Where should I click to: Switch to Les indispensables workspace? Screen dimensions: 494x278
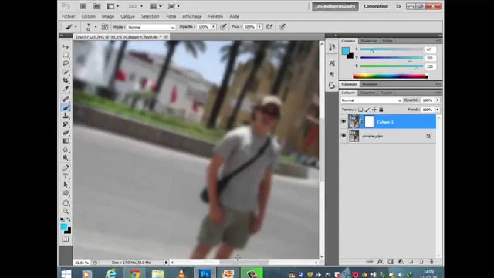(x=335, y=7)
